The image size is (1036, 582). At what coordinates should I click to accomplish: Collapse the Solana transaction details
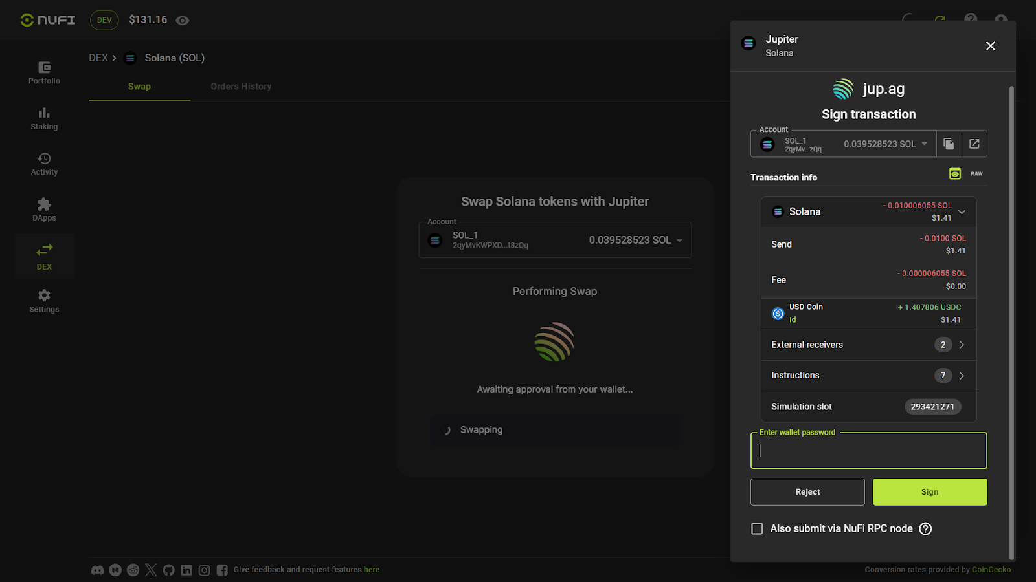[x=962, y=212]
